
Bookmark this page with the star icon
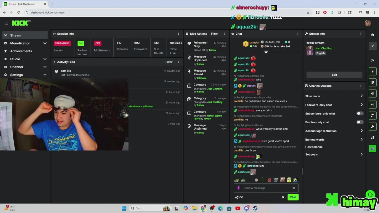click(308, 12)
